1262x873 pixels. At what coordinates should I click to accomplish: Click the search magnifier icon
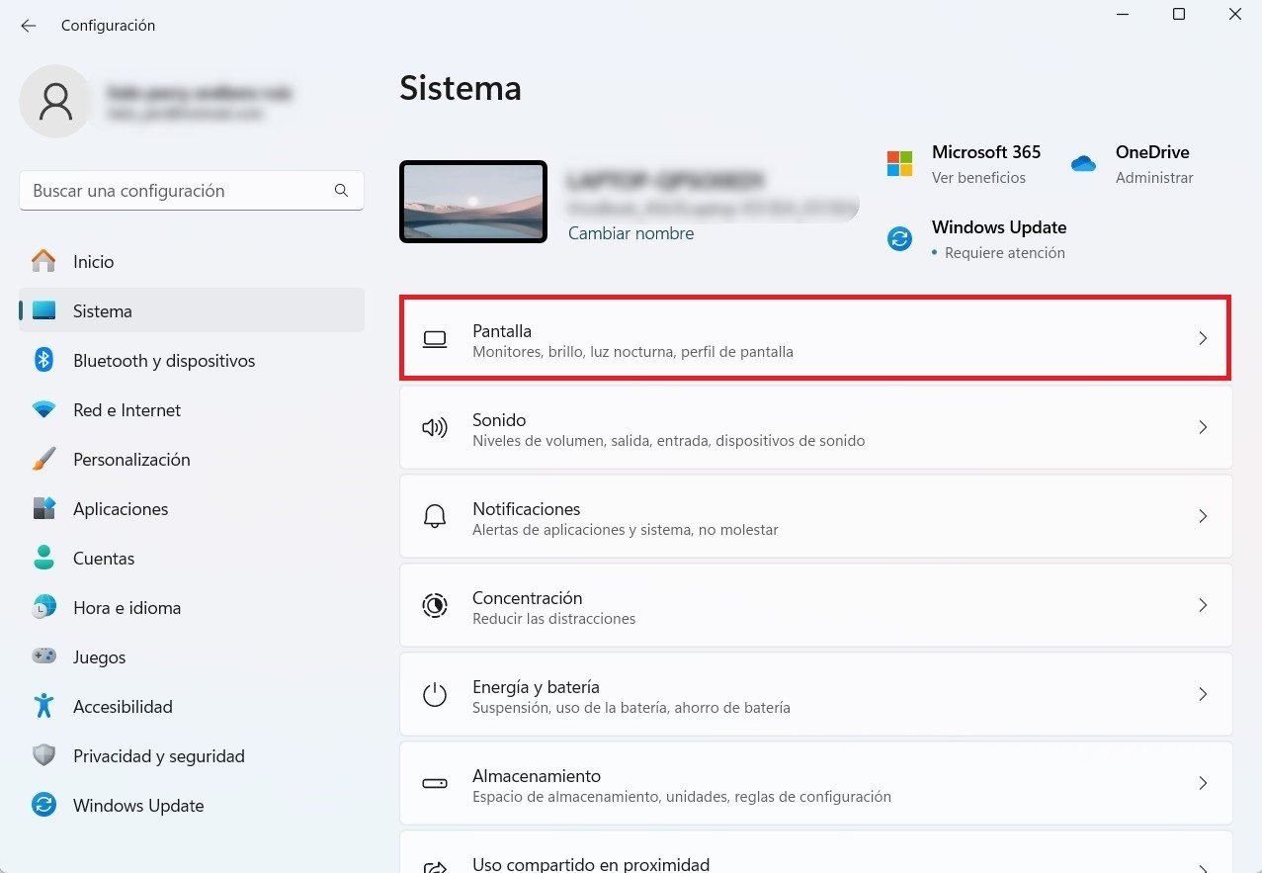(x=341, y=191)
